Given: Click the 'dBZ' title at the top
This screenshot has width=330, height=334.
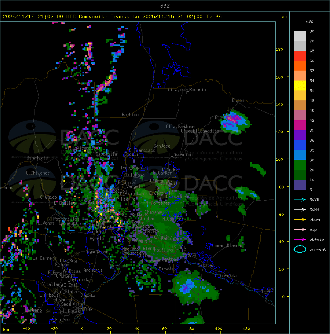Looking at the screenshot, I should [165, 6].
